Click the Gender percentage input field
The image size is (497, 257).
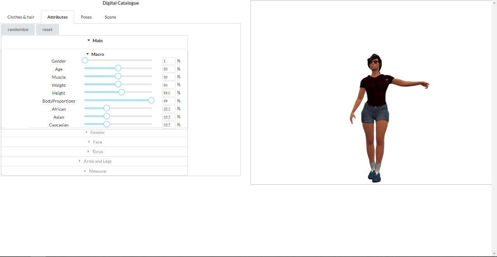pyautogui.click(x=168, y=61)
